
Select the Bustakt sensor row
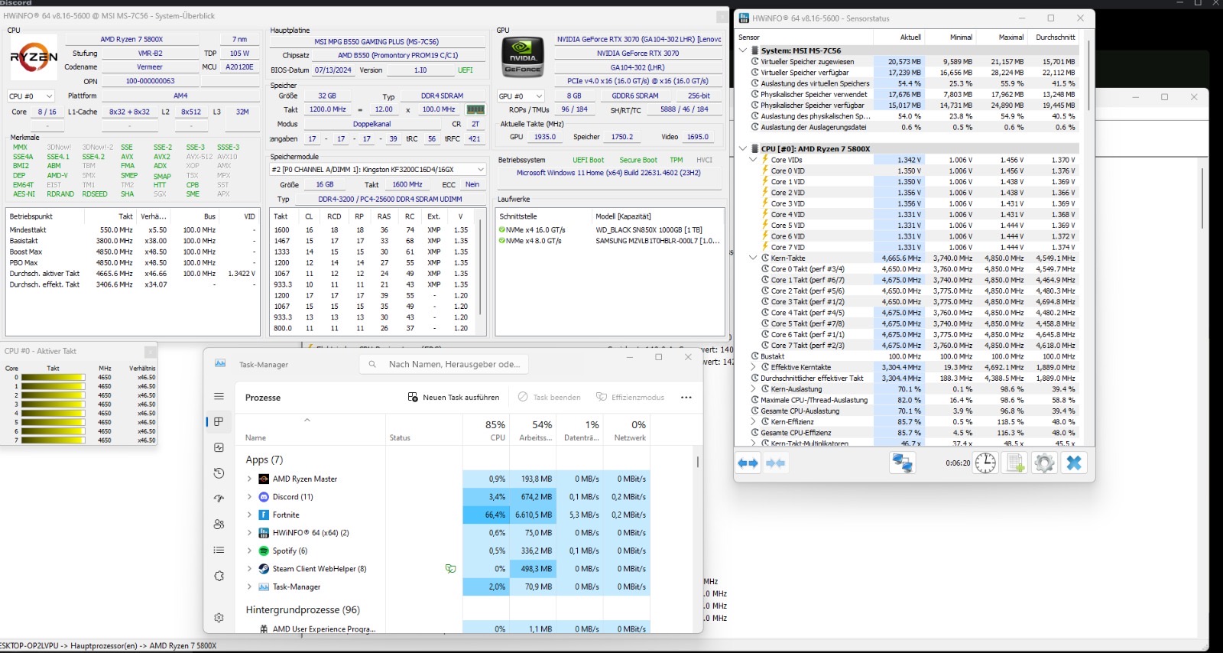click(x=913, y=356)
